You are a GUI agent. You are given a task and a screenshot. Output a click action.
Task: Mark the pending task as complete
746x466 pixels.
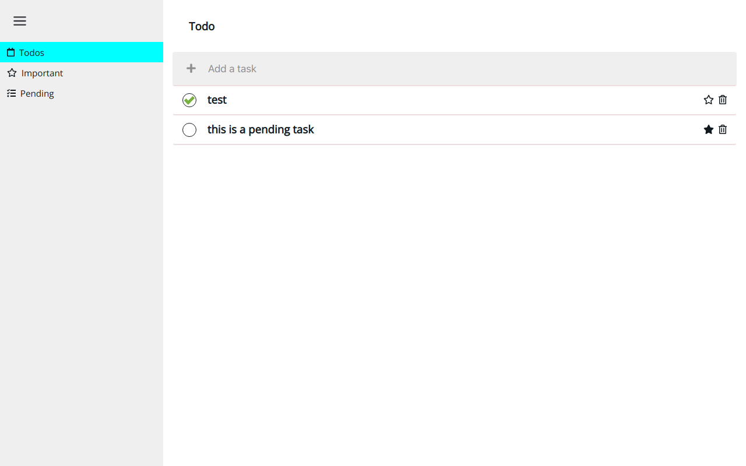pyautogui.click(x=189, y=129)
